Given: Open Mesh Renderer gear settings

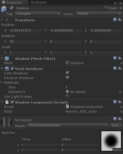Looking at the screenshot, I should click(120, 69).
